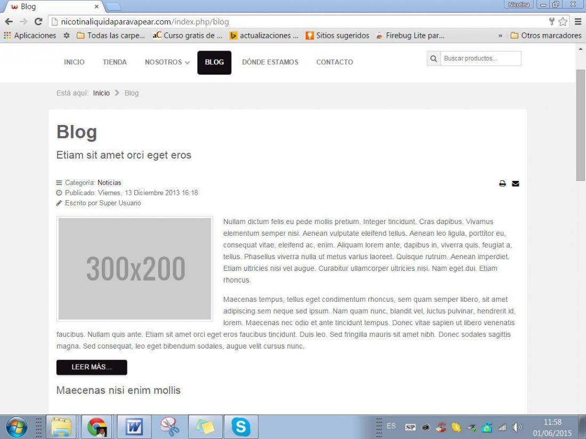Open the Noticias category link
The width and height of the screenshot is (586, 439).
coord(110,183)
